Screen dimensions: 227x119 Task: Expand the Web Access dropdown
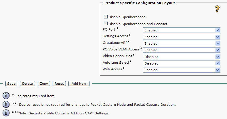click(x=182, y=70)
